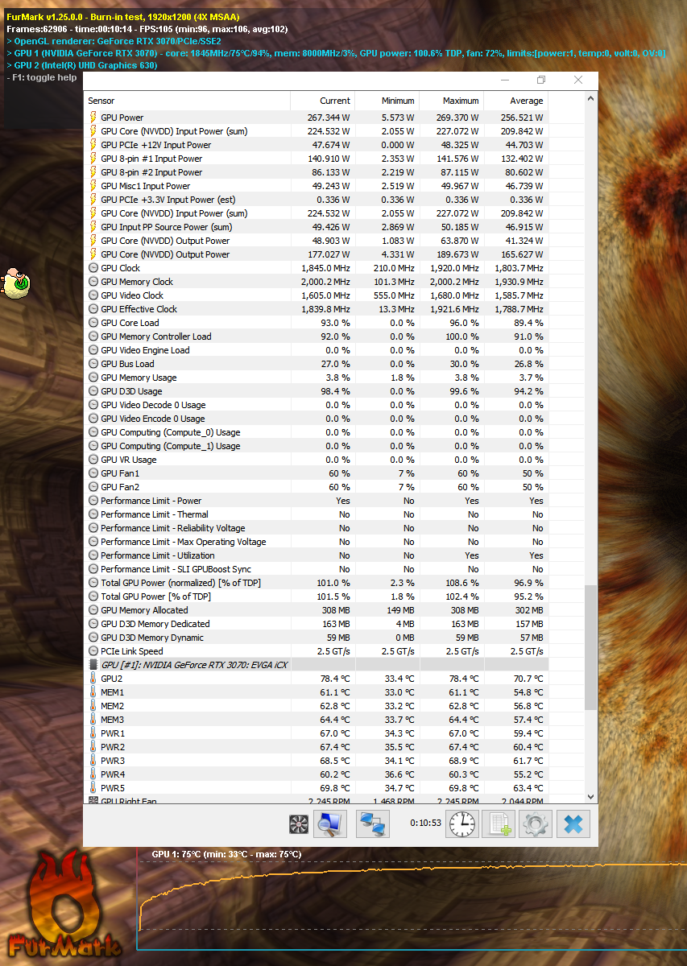Click the icon beside PCIe Link Speed
Screen dimensions: 687x966
point(93,651)
